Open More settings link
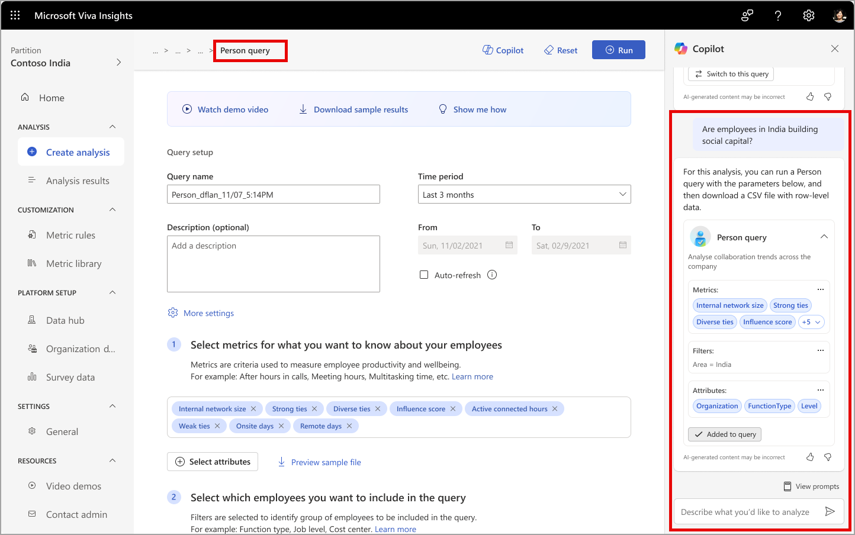The image size is (855, 535). (201, 313)
